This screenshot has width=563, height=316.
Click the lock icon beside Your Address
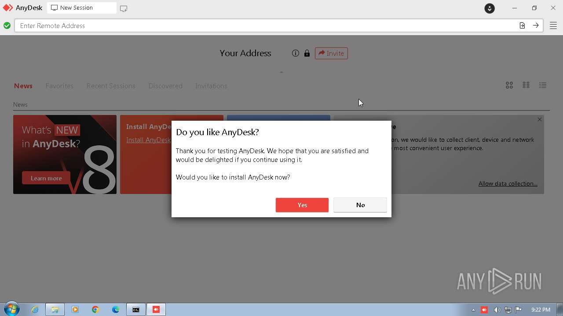coord(307,53)
